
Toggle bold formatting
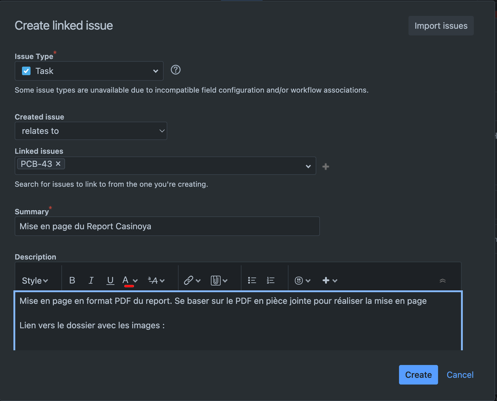72,280
